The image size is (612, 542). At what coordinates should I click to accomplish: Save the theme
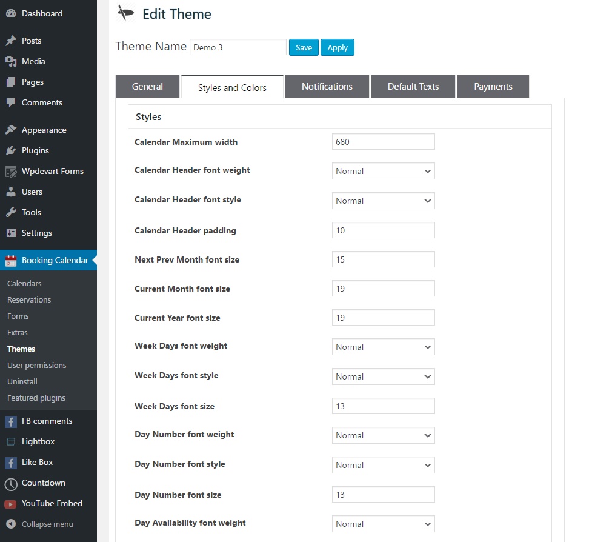coord(304,47)
